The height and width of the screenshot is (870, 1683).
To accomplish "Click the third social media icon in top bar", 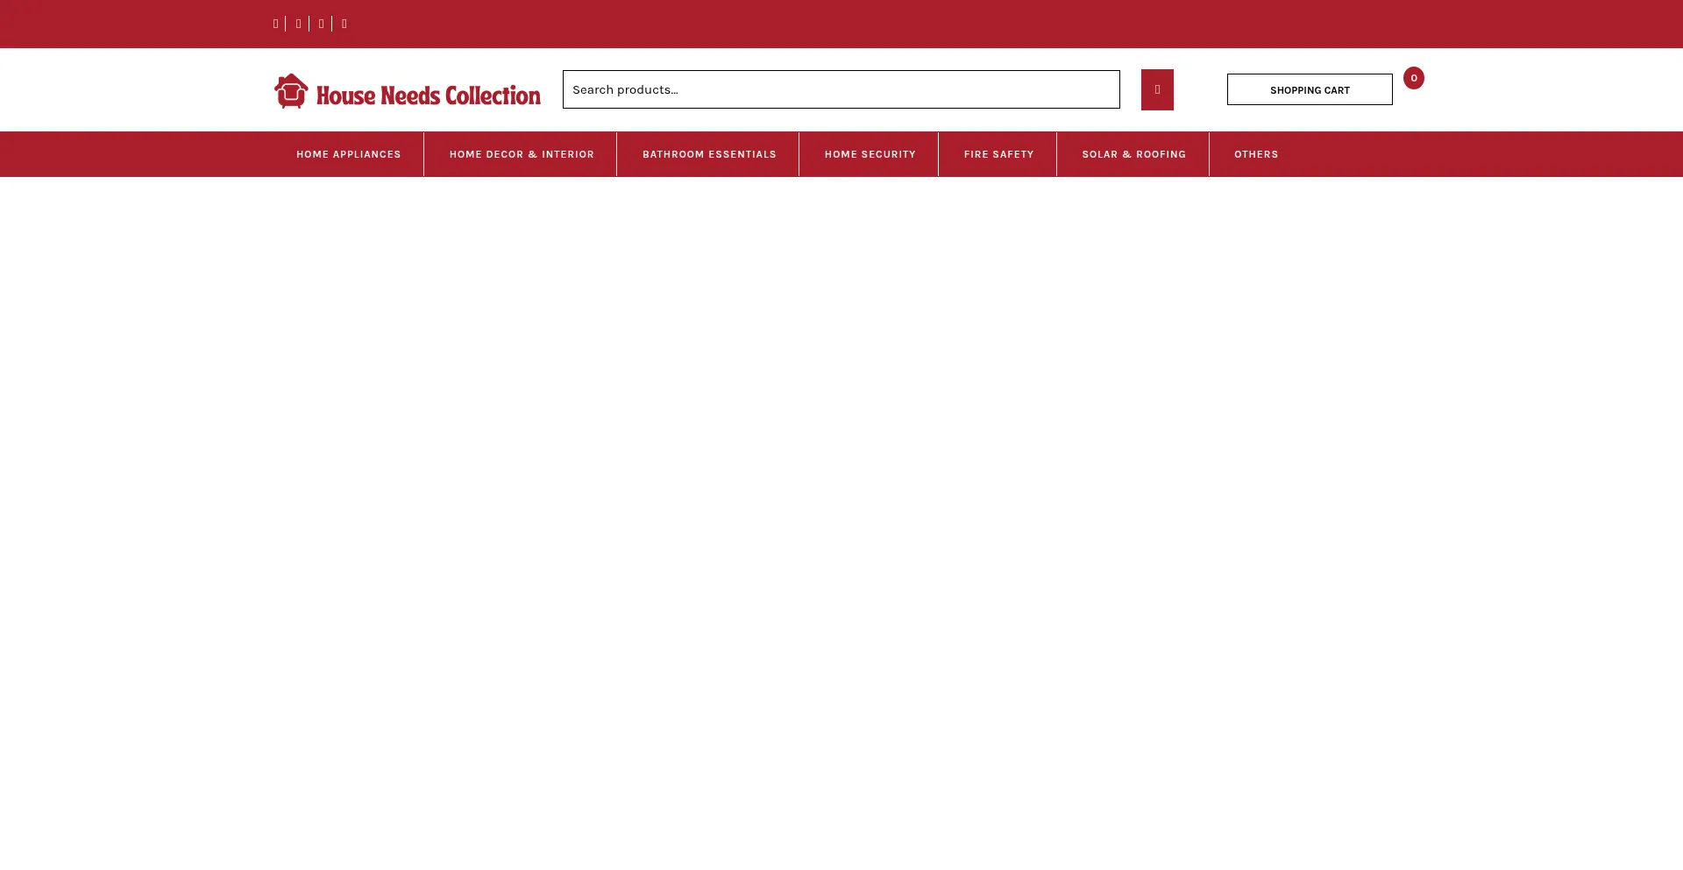I will [x=321, y=24].
